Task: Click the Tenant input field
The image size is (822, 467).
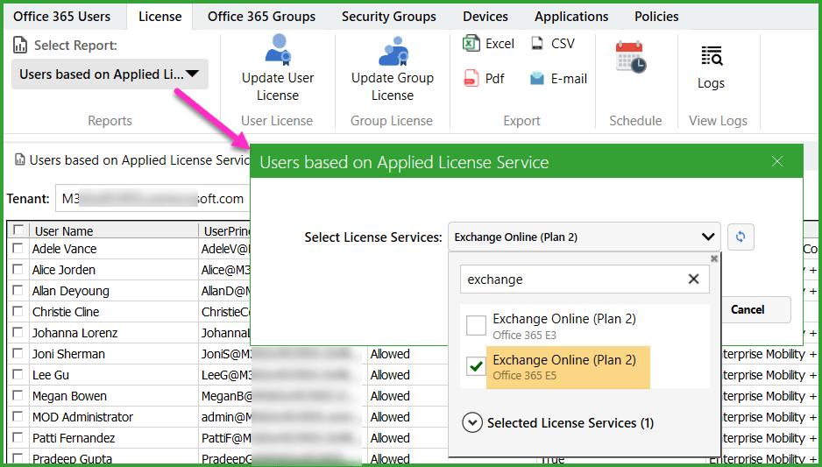Action: [153, 199]
